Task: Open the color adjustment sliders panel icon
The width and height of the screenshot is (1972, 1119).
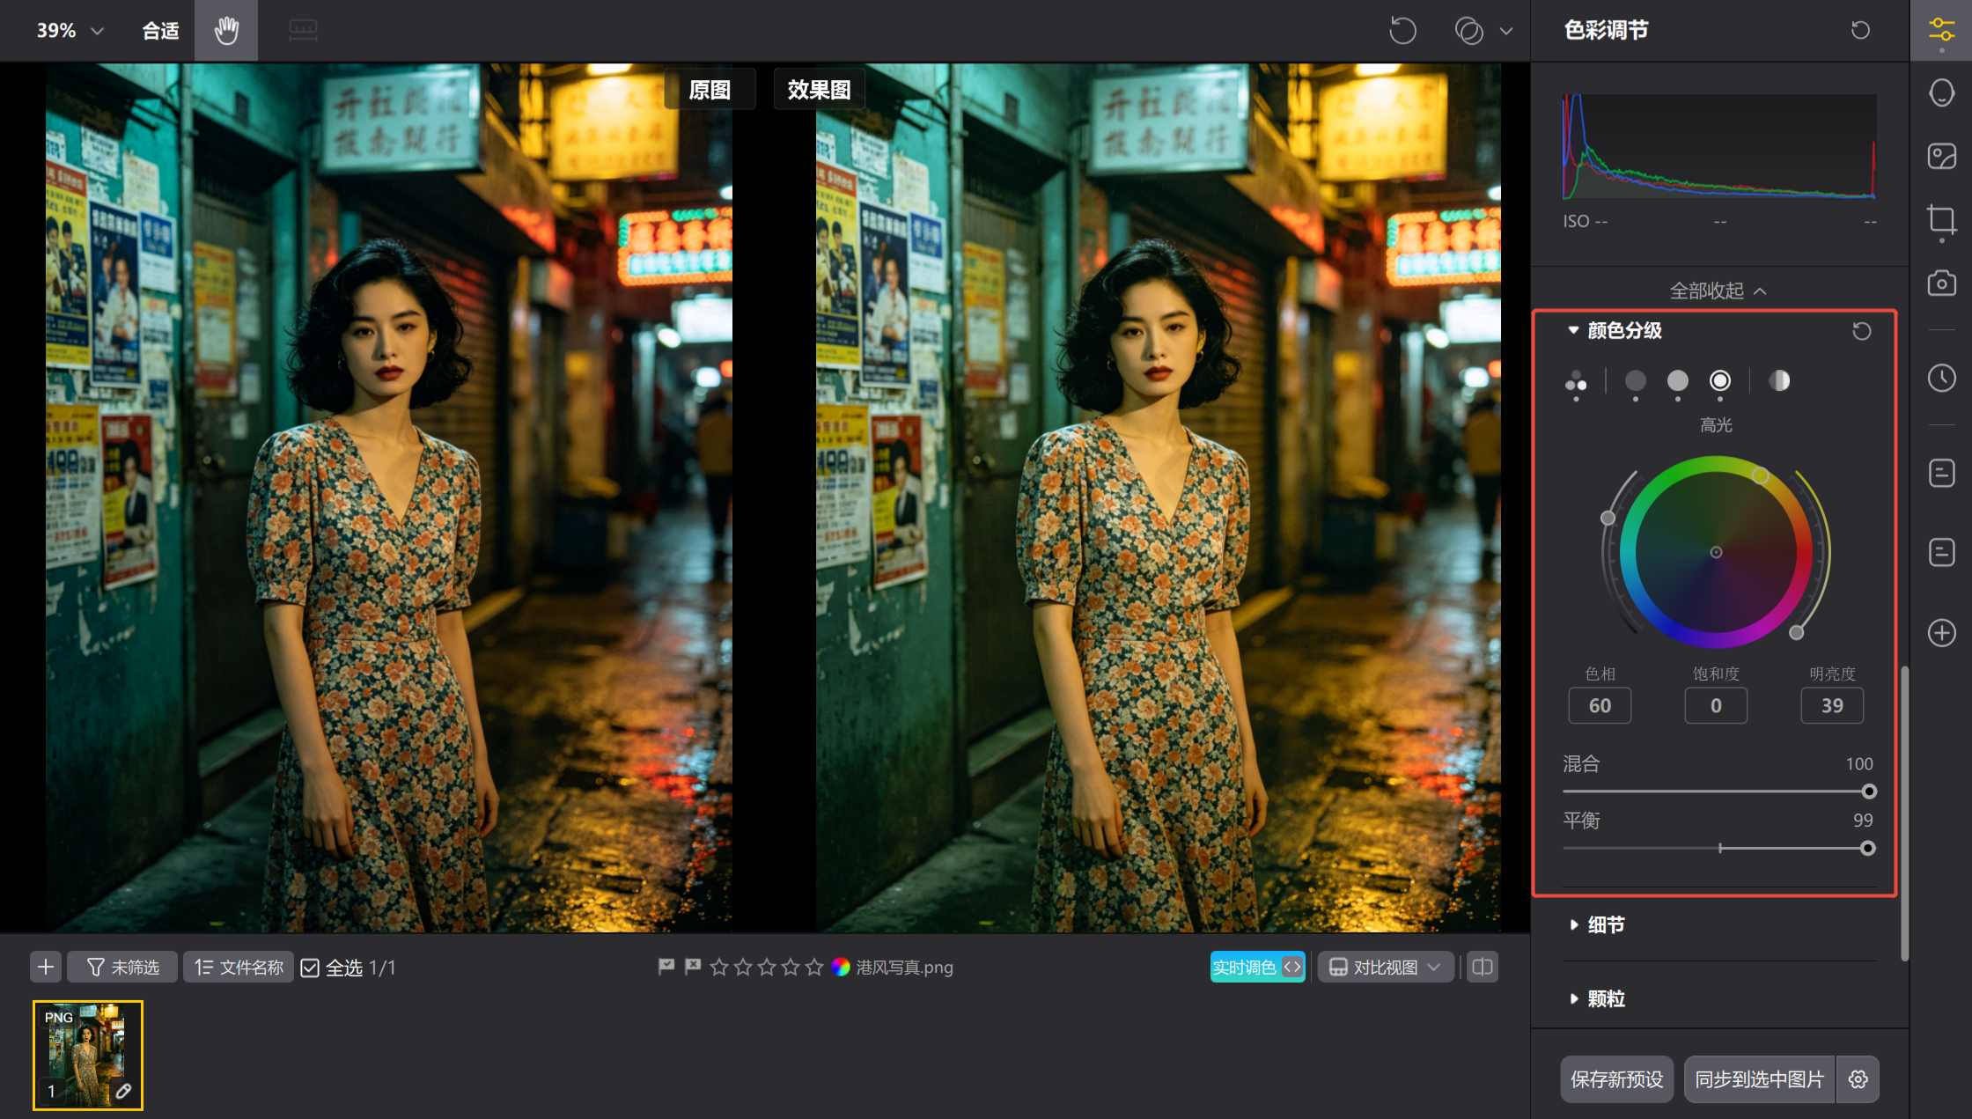Action: [x=1941, y=31]
